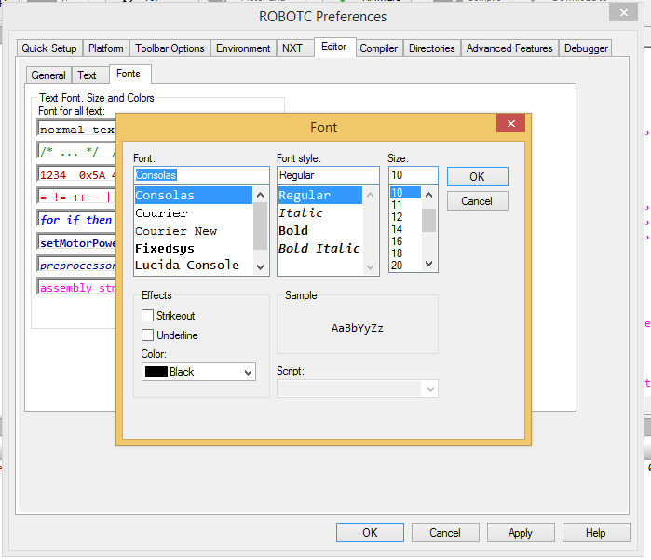
Task: Select size 14 in the size list
Action: (x=405, y=229)
